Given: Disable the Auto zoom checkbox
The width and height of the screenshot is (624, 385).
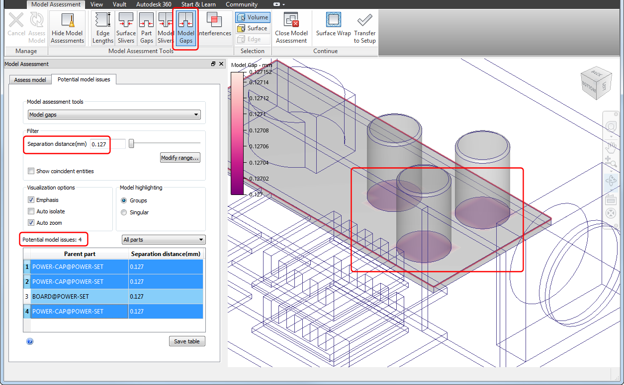Looking at the screenshot, I should point(31,223).
